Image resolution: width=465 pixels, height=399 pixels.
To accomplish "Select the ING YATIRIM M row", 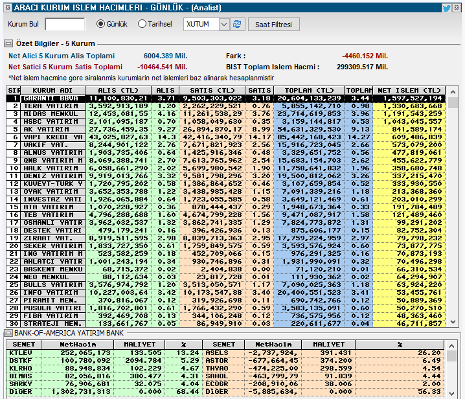I will point(225,254).
